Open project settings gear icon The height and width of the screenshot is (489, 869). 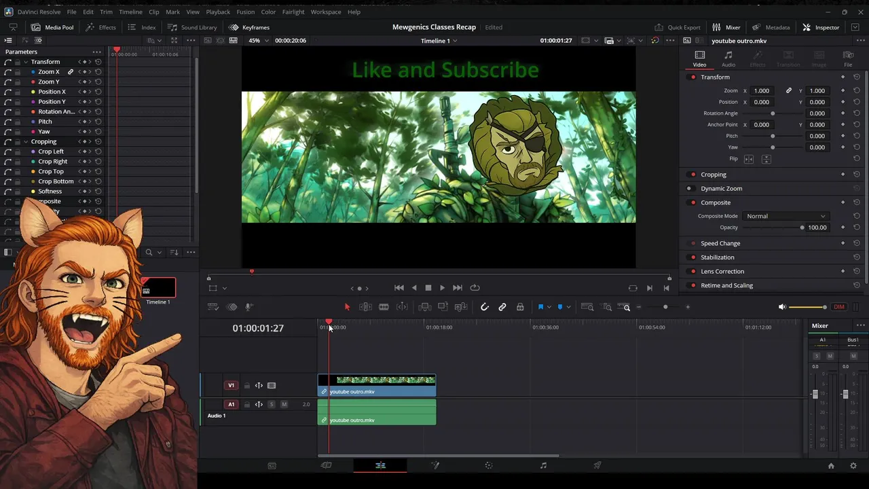click(853, 466)
